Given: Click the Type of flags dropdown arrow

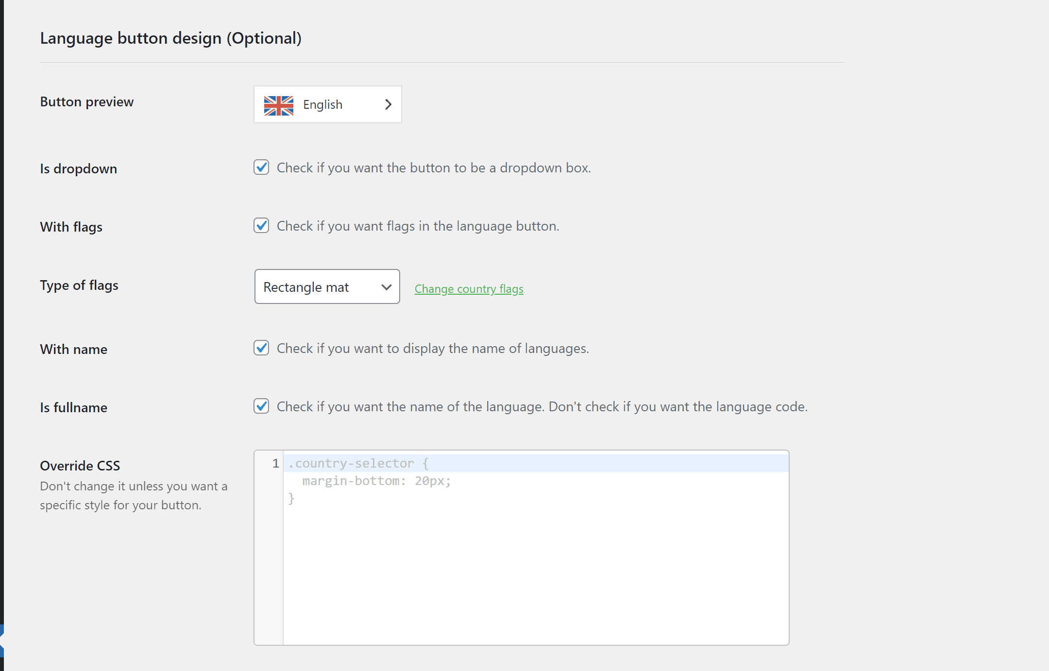Looking at the screenshot, I should coord(386,286).
